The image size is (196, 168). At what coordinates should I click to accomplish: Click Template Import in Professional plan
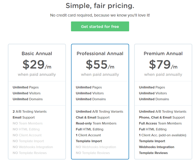point(89,141)
